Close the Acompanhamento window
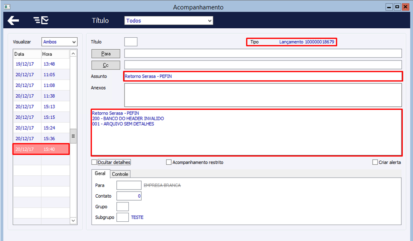 [405, 7]
